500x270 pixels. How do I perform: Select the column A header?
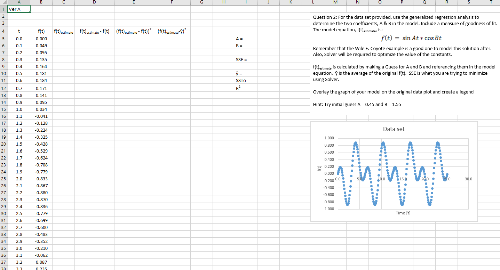click(x=19, y=2)
